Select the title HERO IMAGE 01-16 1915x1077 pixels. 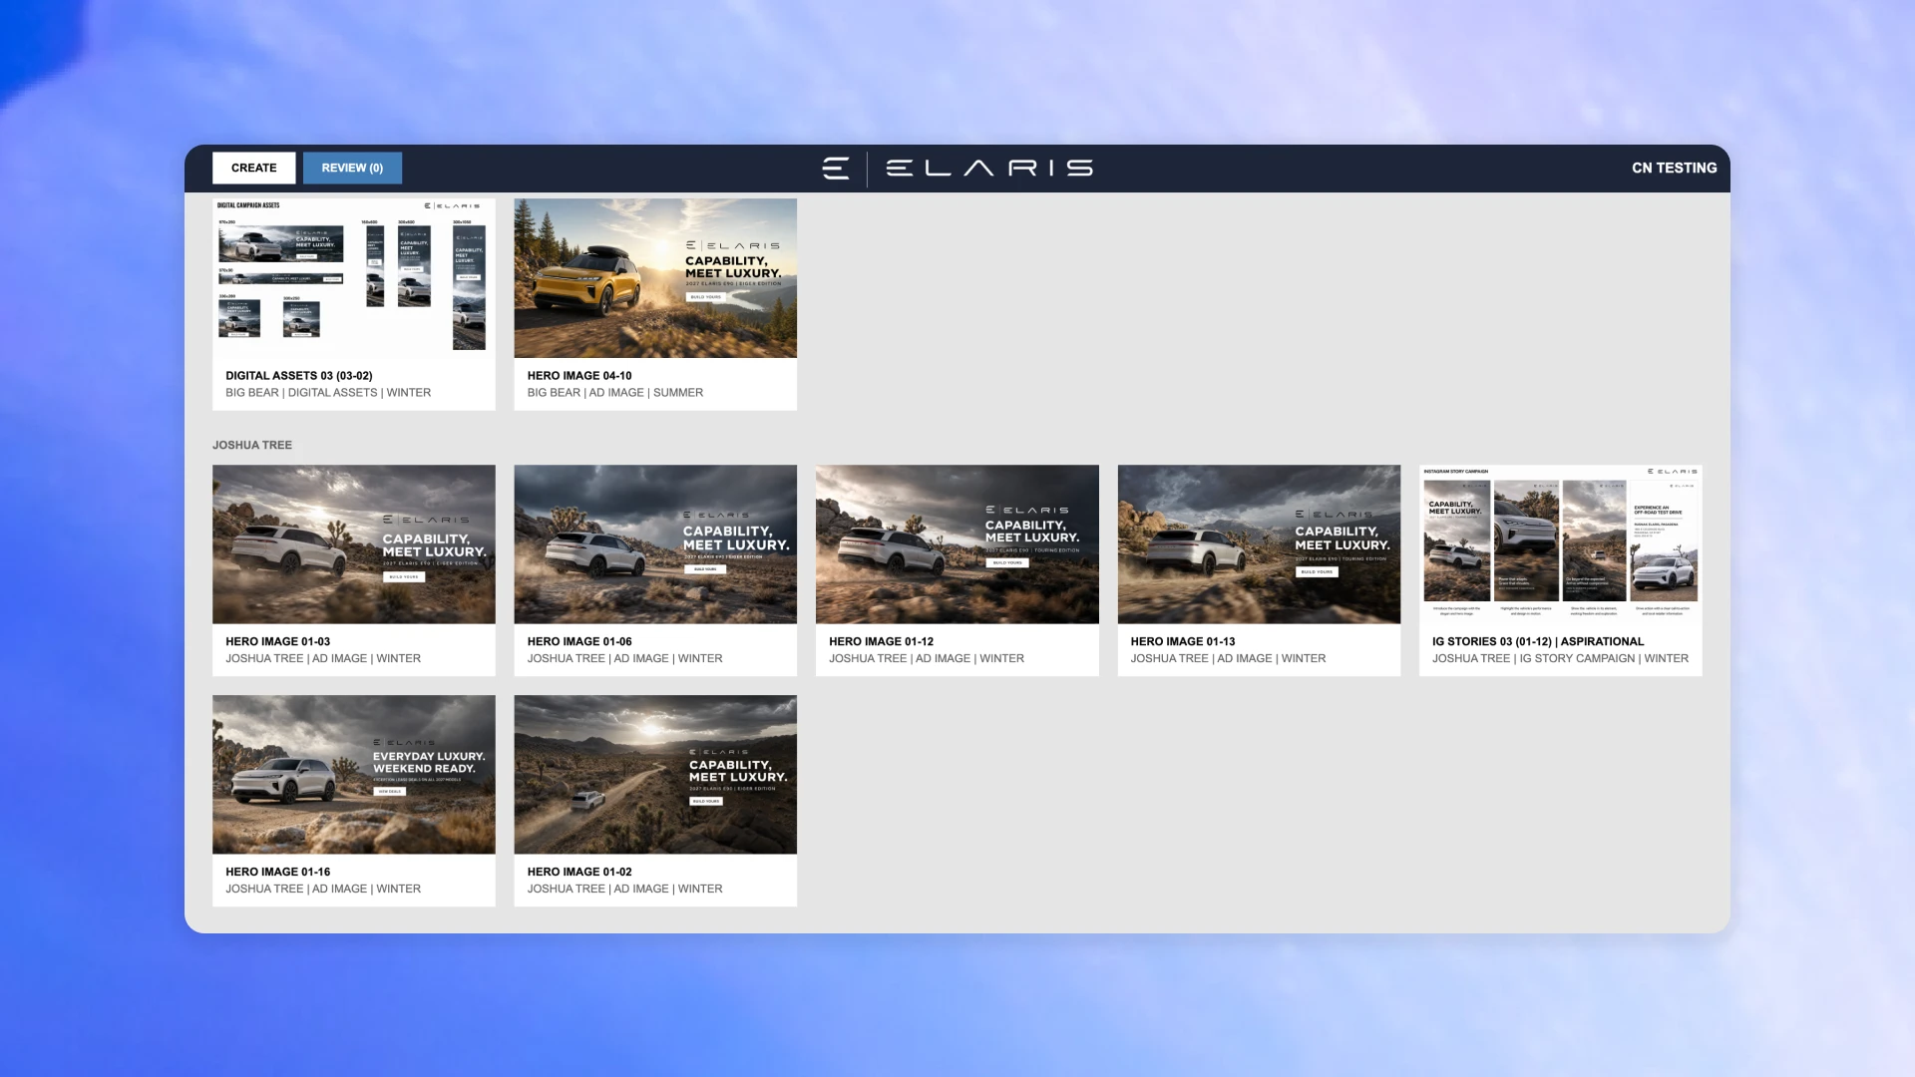coord(277,872)
